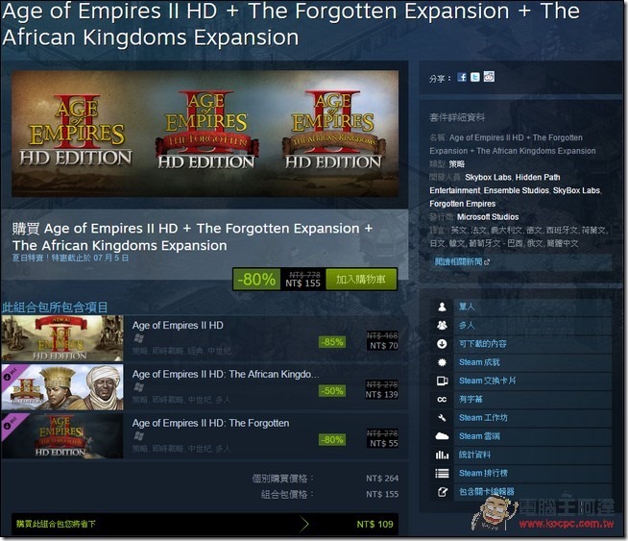This screenshot has height=541, width=628.
Task: Open the related news link
Action: [x=462, y=261]
